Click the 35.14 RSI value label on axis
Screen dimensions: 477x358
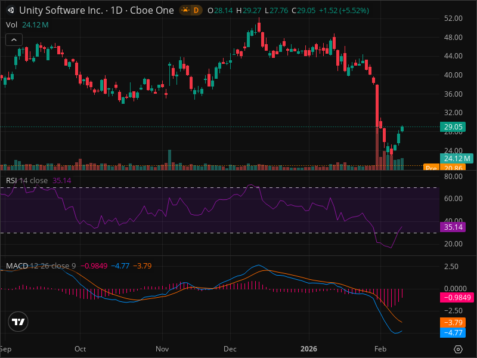(453, 227)
